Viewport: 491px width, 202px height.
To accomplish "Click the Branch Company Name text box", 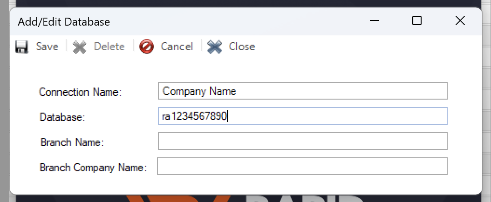I will [x=302, y=166].
